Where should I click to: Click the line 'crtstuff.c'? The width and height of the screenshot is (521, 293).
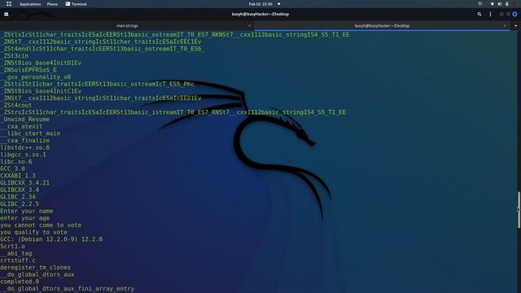tap(18, 260)
